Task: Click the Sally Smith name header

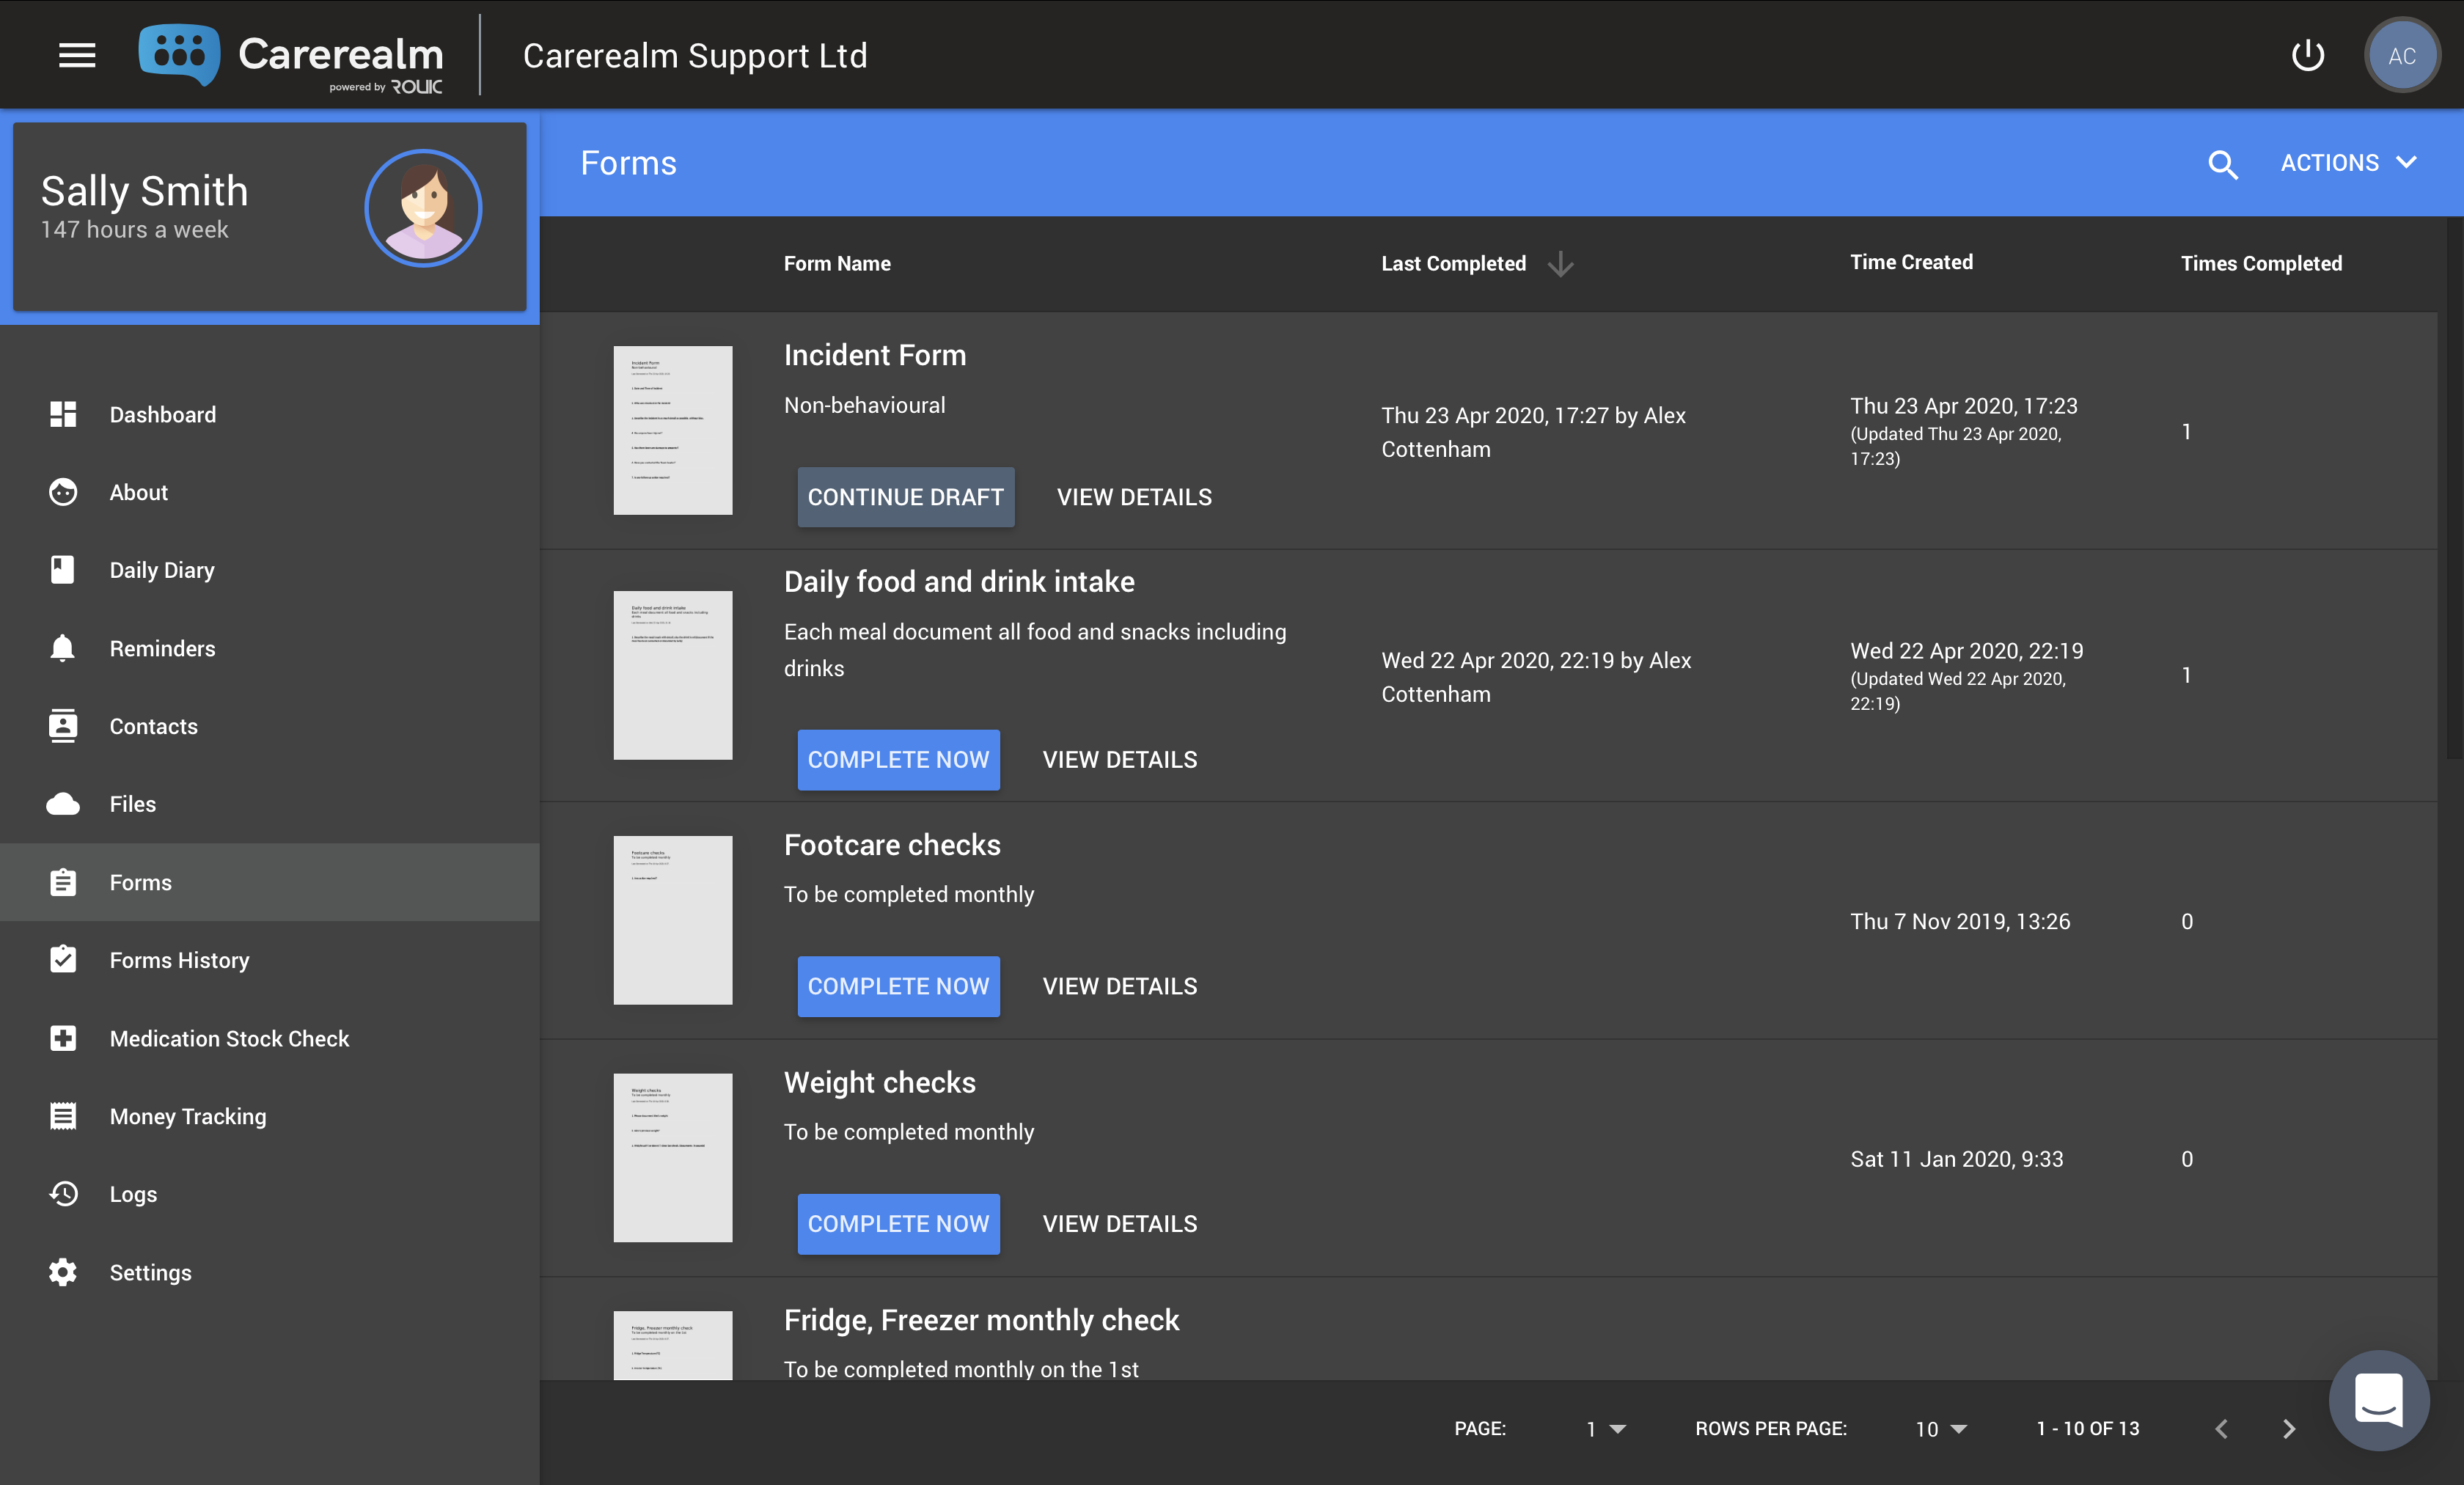Action: [x=144, y=191]
